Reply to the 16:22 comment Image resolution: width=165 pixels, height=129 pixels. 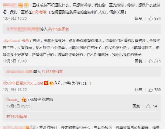(x=139, y=90)
